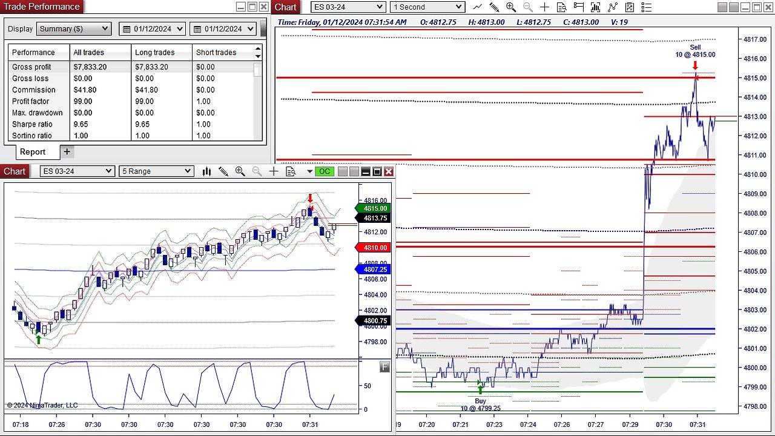Select pencil drawing tool in range chart

(x=223, y=171)
